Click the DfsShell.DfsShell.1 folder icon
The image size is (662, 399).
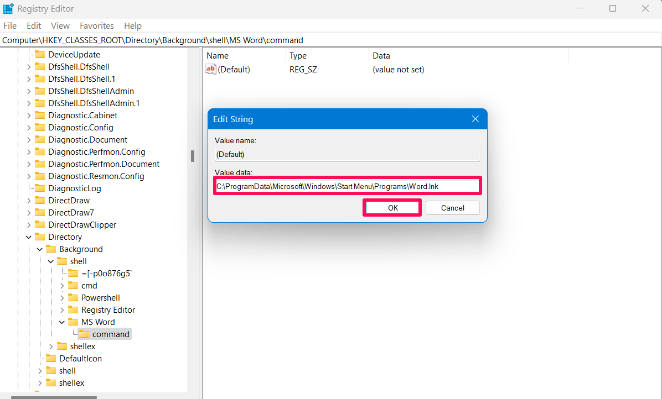40,79
